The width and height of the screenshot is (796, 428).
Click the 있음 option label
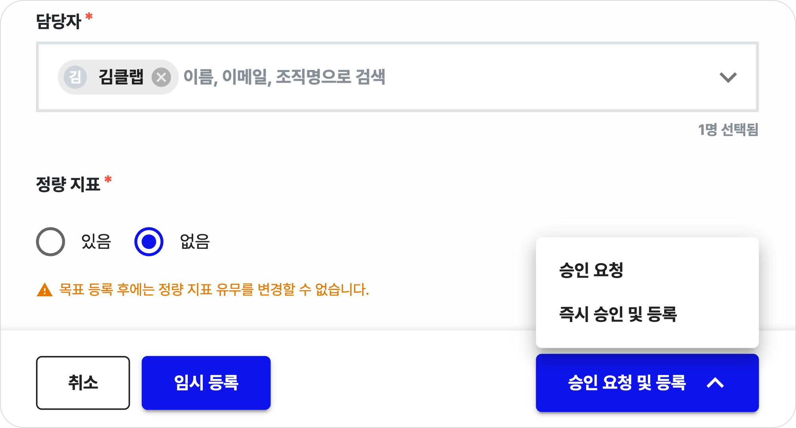coord(96,242)
